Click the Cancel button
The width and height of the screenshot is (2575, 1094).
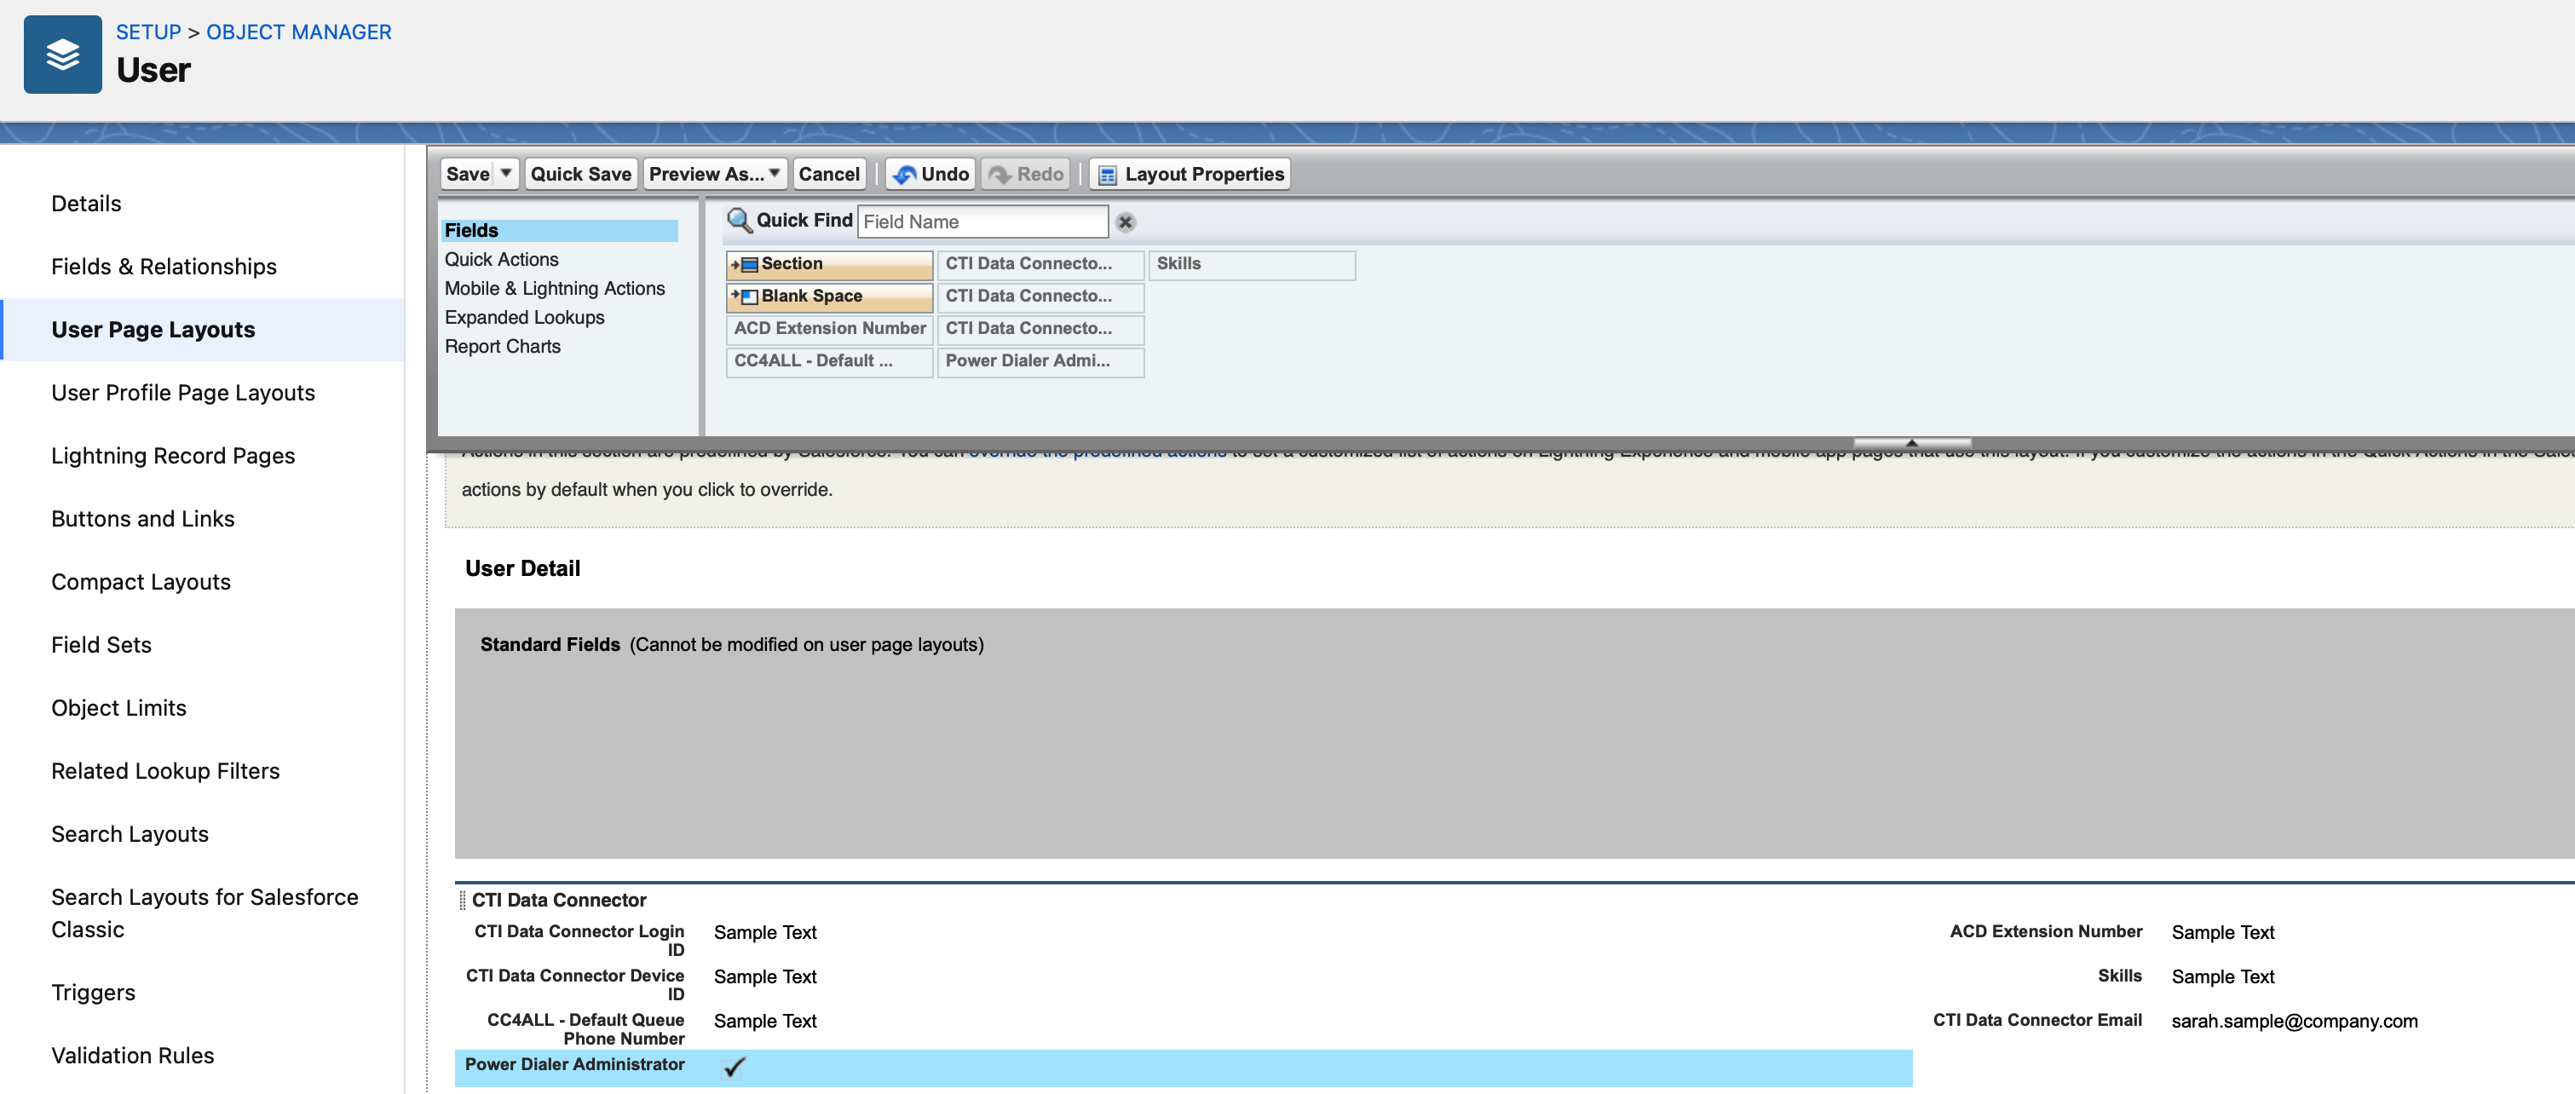(829, 174)
